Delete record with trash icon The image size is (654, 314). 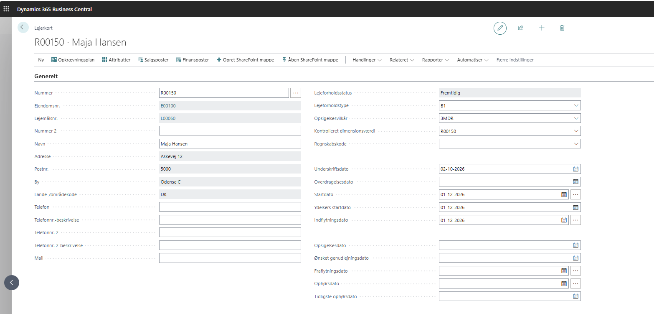pyautogui.click(x=562, y=28)
